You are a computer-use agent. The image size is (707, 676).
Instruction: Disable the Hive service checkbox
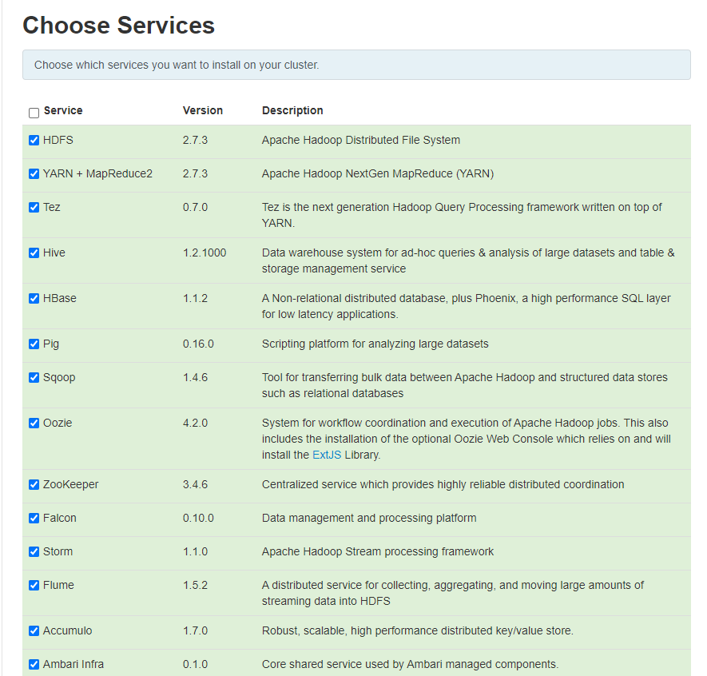tap(34, 253)
